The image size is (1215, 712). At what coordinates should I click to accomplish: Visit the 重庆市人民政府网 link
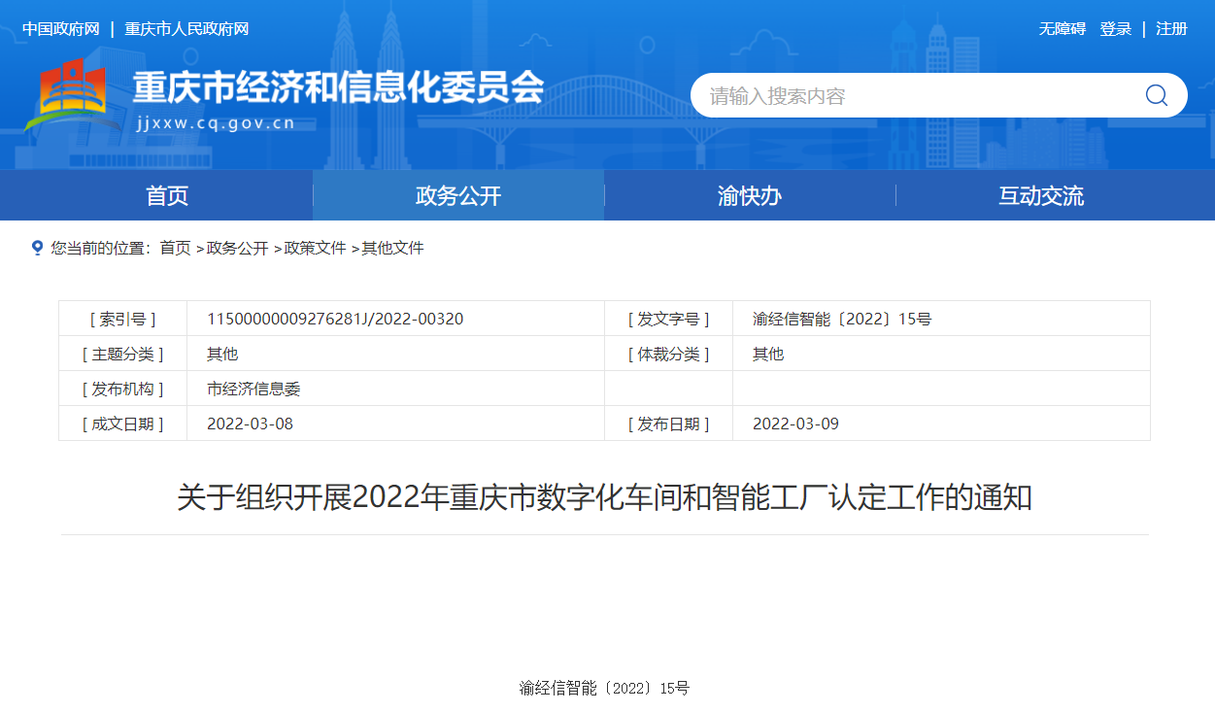point(186,29)
